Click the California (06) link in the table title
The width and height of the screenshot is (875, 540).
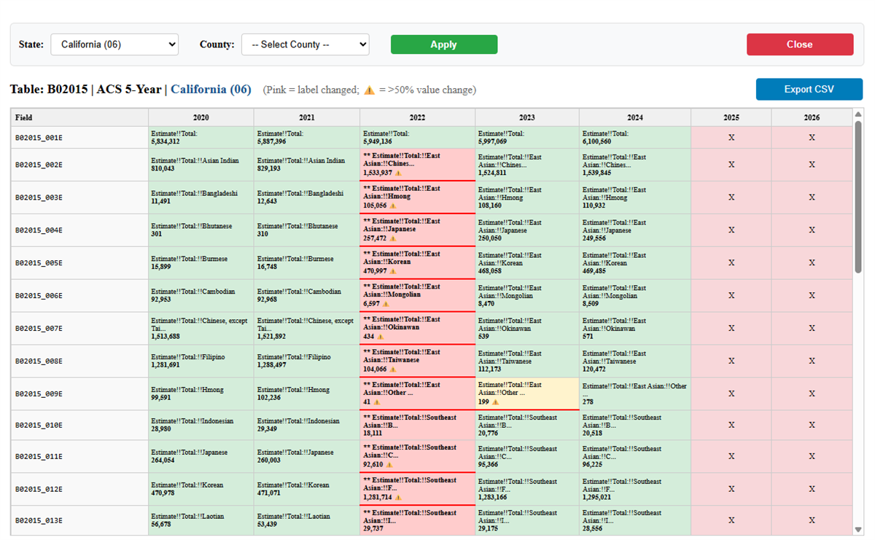(x=211, y=90)
